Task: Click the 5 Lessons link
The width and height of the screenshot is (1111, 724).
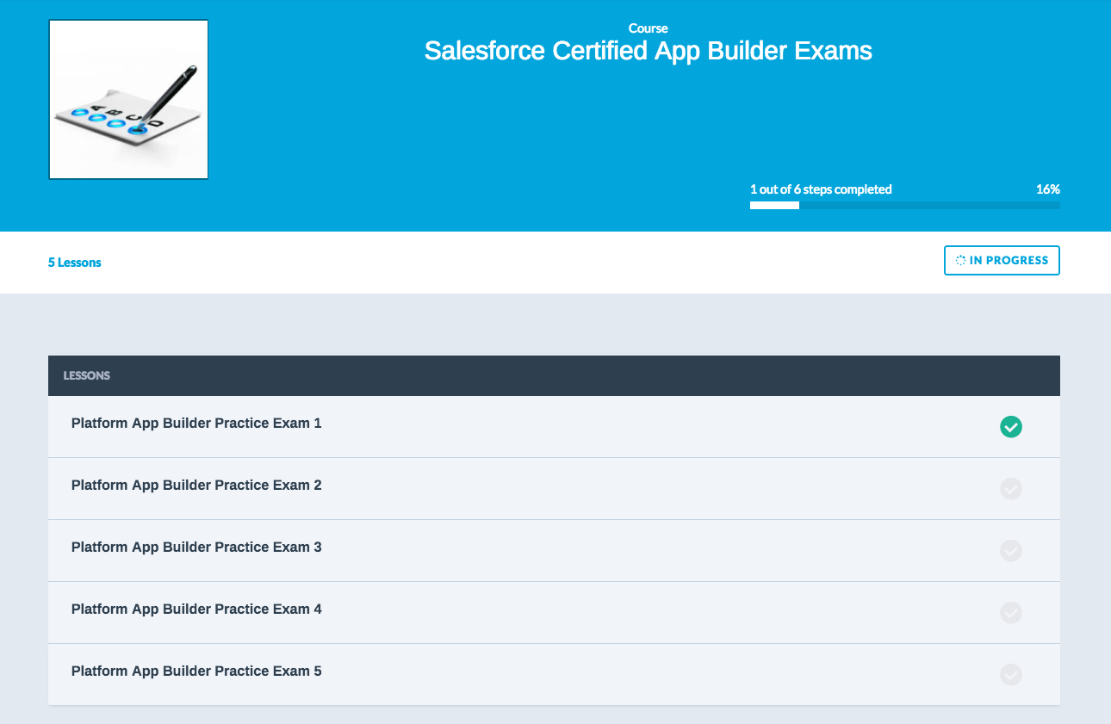Action: tap(75, 263)
